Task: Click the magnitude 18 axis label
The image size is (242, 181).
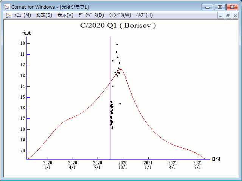Action: pyautogui.click(x=23, y=129)
